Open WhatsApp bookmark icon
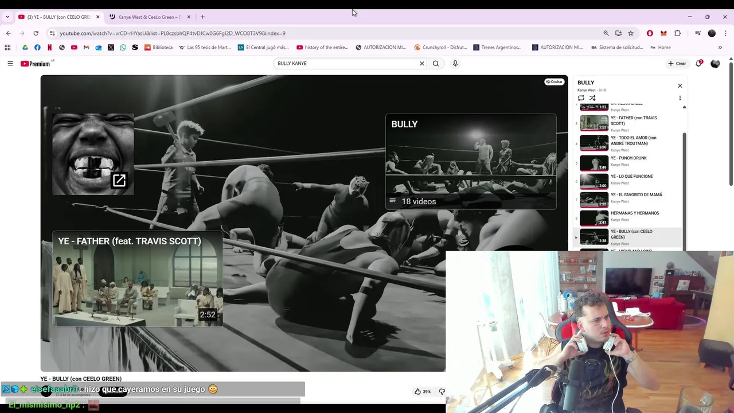Screen dimensions: 734x413 point(123,48)
